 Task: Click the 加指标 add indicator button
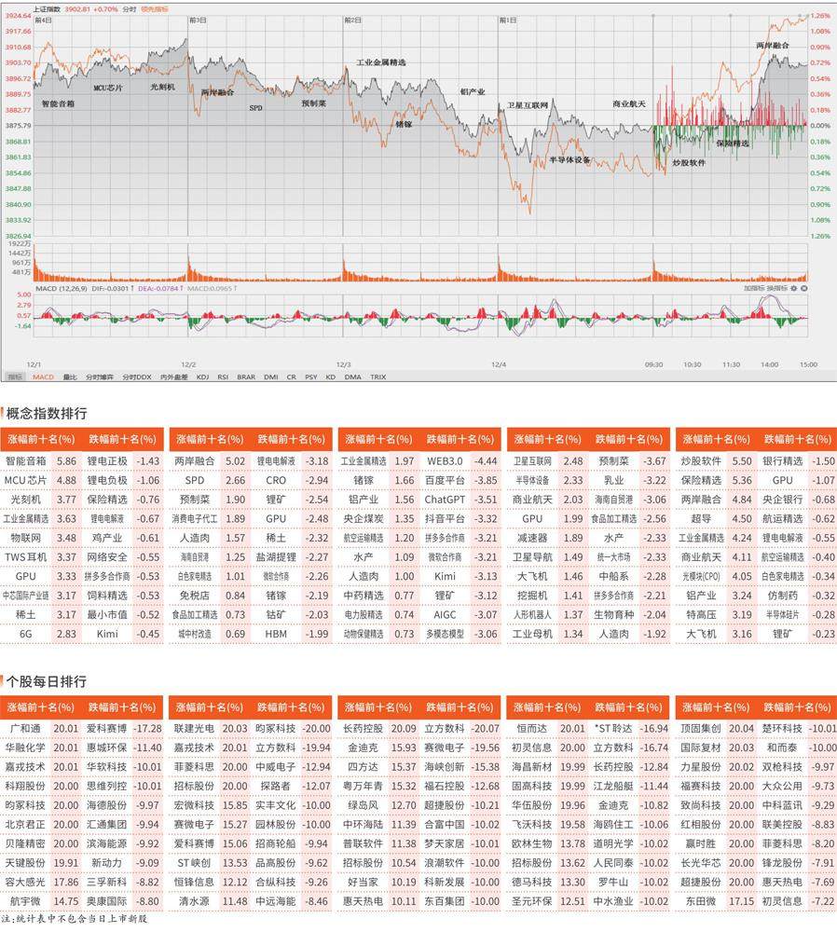[x=753, y=289]
